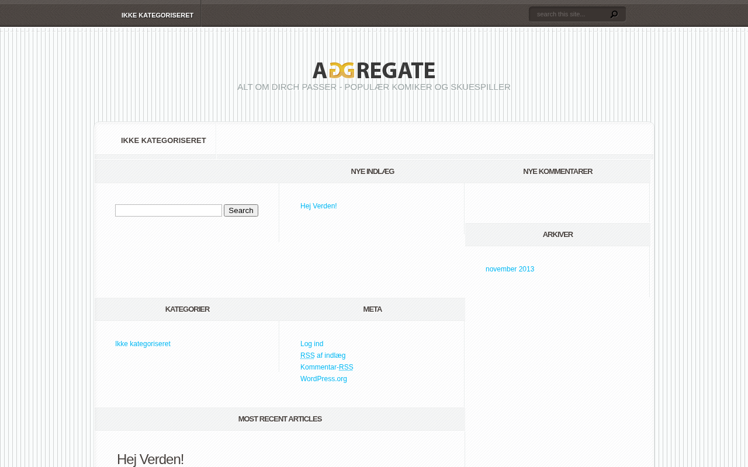This screenshot has height=467, width=748.
Task: Click the Meta widget heading
Action: [x=372, y=309]
